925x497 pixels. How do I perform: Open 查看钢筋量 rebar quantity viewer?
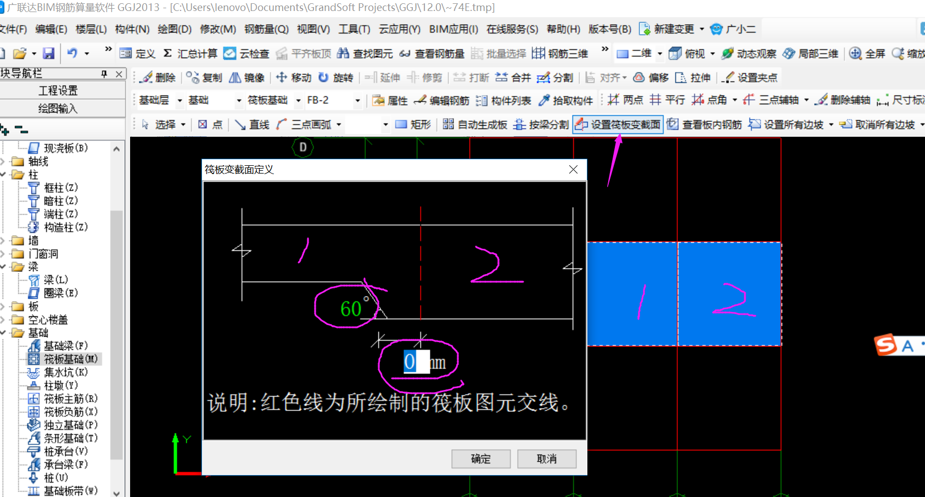431,53
